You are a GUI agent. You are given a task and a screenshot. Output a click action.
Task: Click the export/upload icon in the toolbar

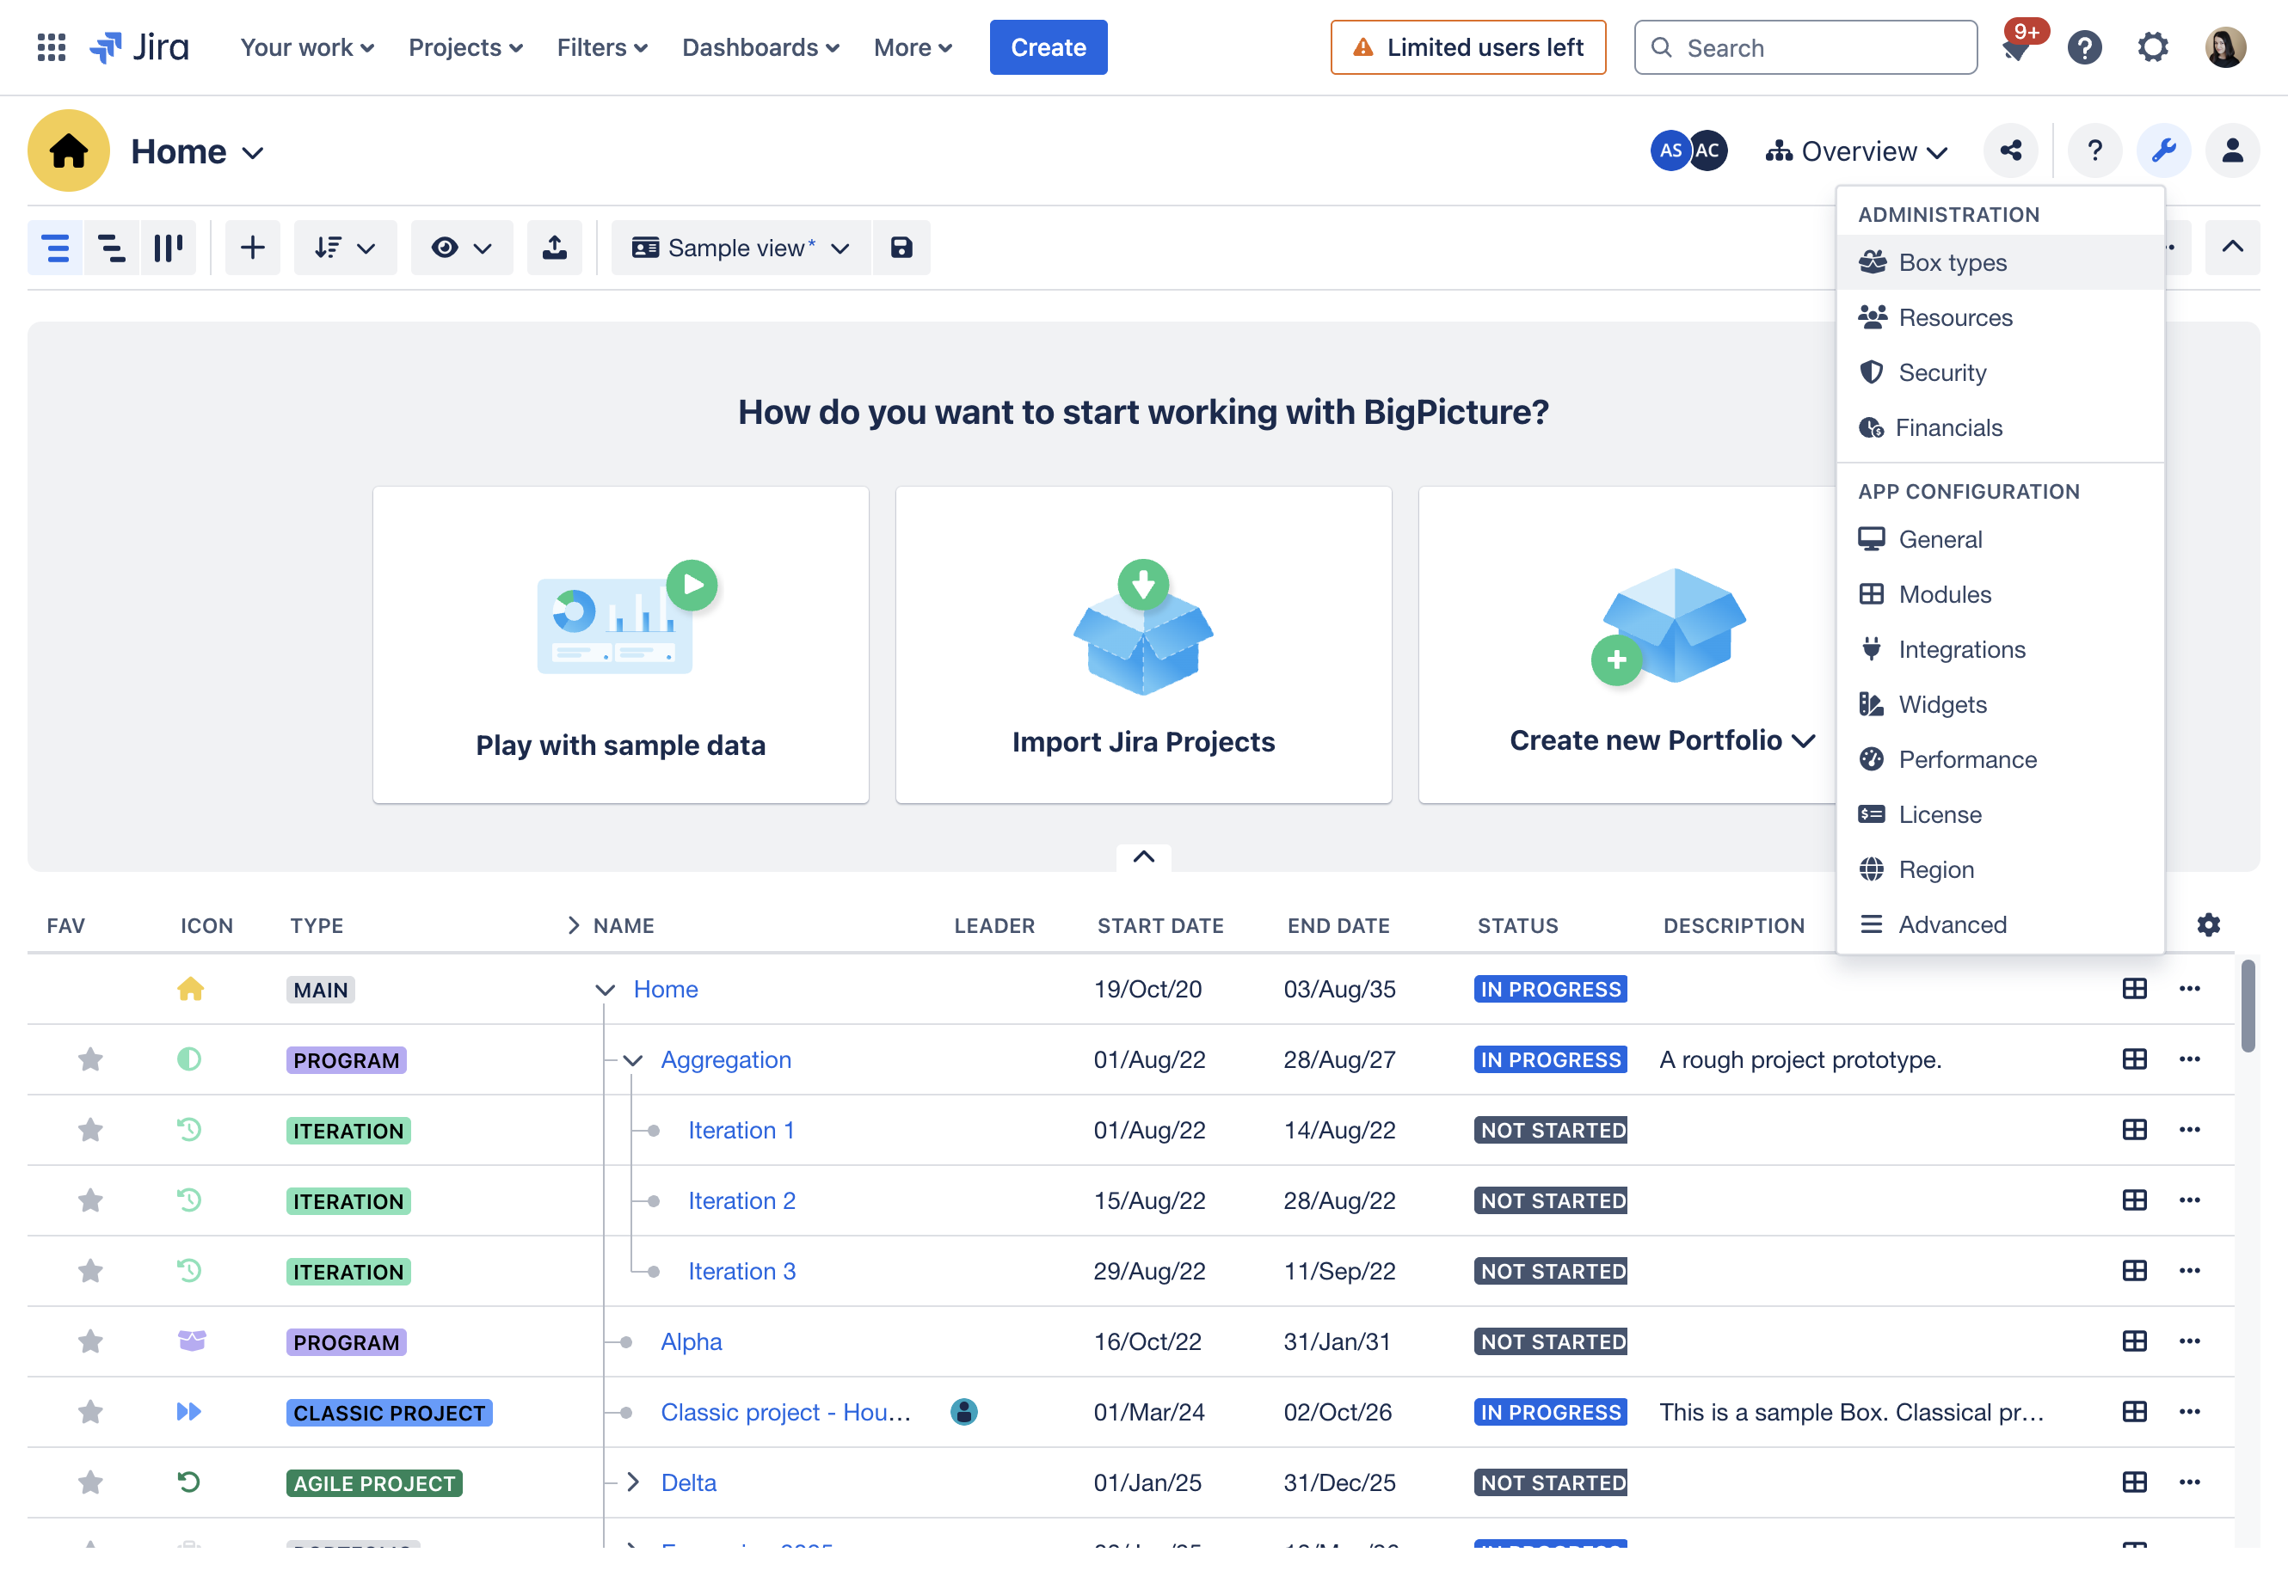click(555, 247)
